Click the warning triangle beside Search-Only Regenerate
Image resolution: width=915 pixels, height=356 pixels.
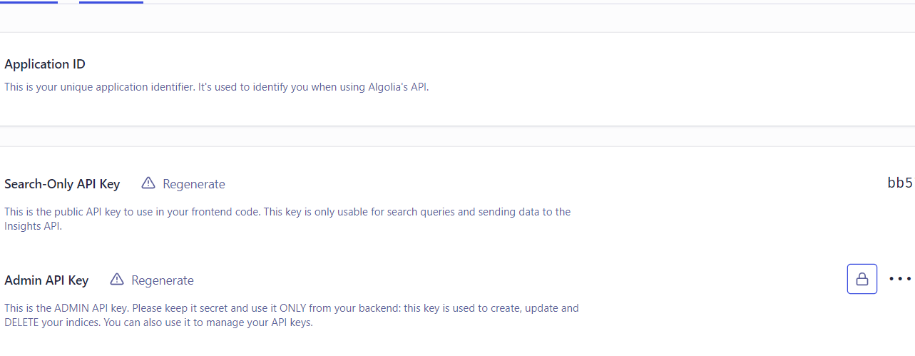(x=148, y=183)
